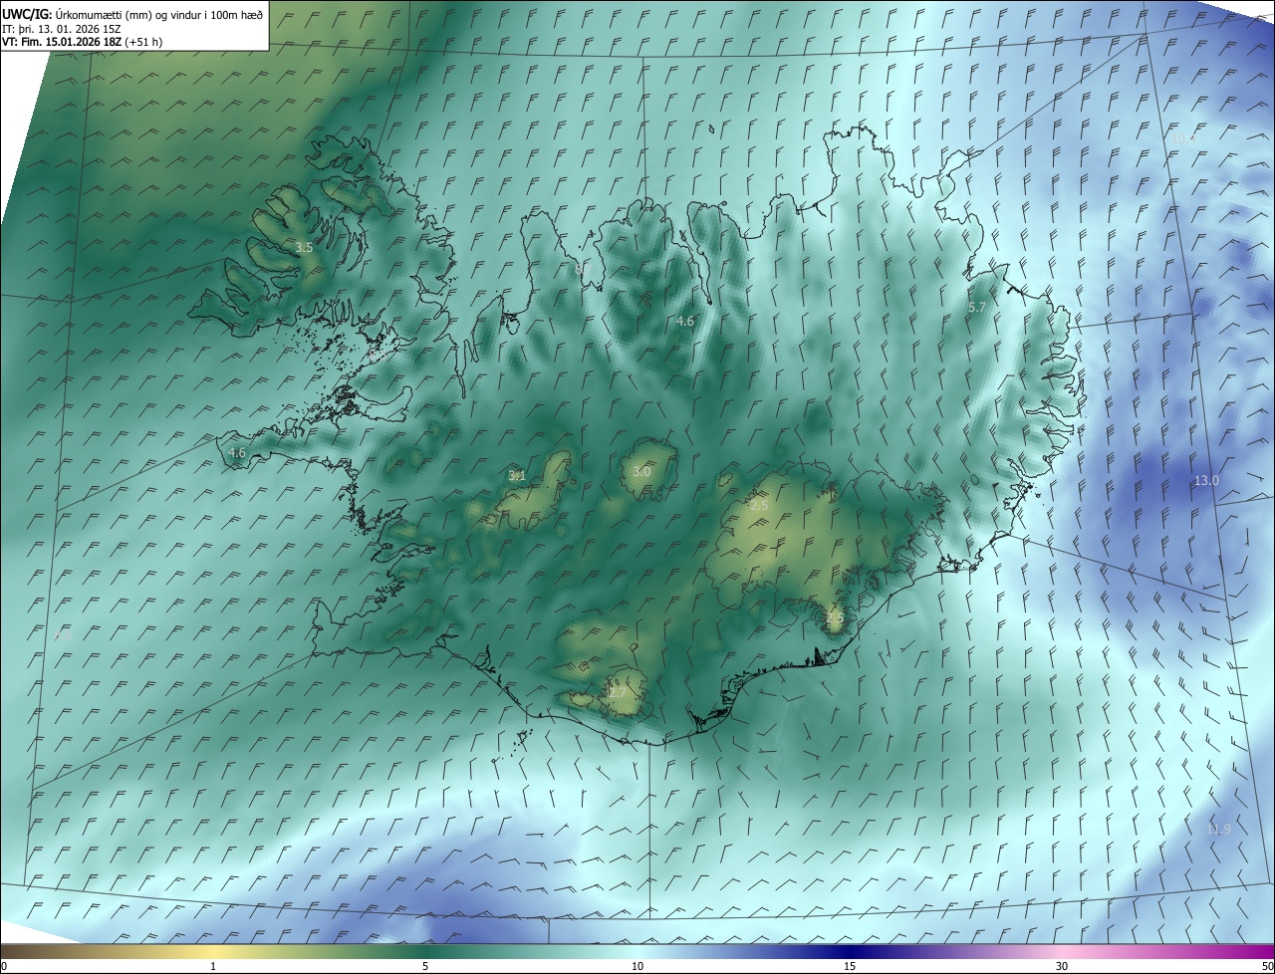Click the legend tick label 0
The height and width of the screenshot is (974, 1275).
4,966
